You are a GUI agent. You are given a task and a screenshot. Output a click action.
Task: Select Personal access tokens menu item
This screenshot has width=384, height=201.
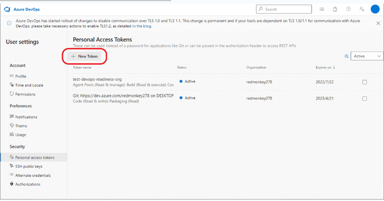coord(34,157)
